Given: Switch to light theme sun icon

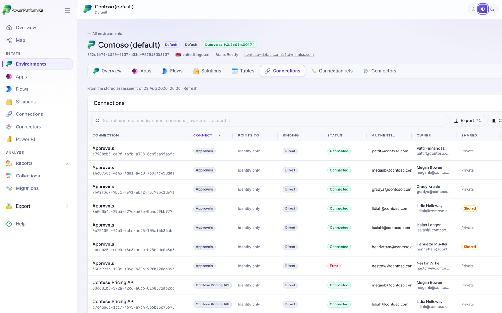Looking at the screenshot, I should pyautogui.click(x=473, y=9).
